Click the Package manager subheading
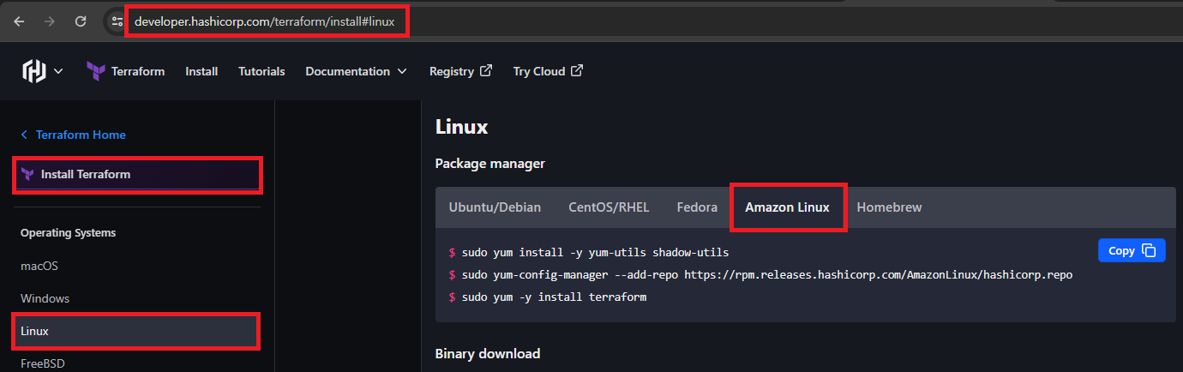The width and height of the screenshot is (1183, 372). [x=489, y=163]
